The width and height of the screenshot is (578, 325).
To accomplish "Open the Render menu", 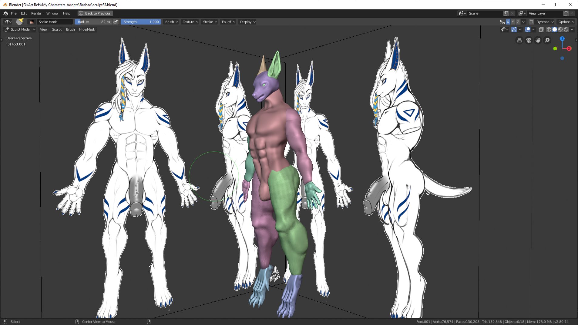I will click(x=36, y=13).
